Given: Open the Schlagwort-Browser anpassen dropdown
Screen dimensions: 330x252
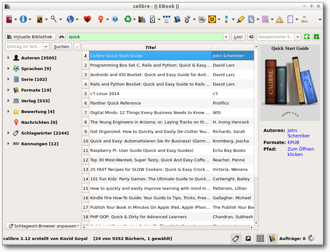Looking at the screenshot, I should tap(43, 226).
